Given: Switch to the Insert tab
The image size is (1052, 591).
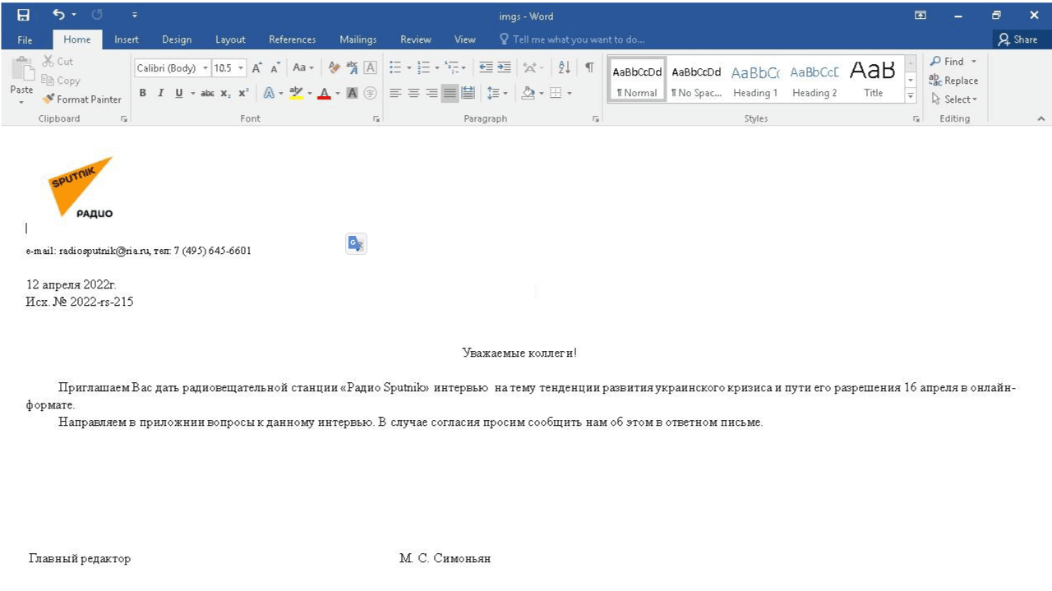Looking at the screenshot, I should [127, 39].
